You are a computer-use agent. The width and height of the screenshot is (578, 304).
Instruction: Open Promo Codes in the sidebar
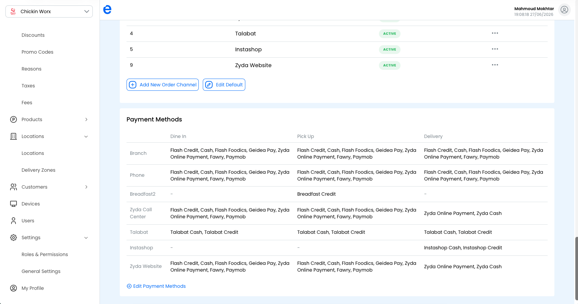click(37, 52)
